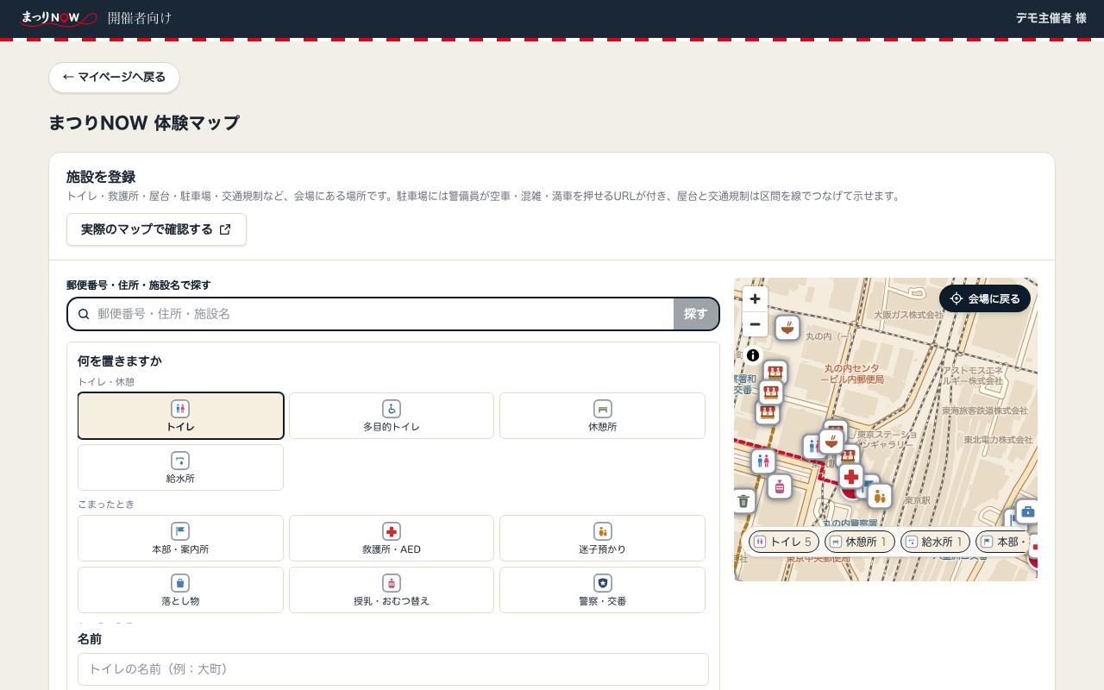This screenshot has width=1104, height=690.
Task: Choose 救護所・AED facility type
Action: tap(392, 538)
